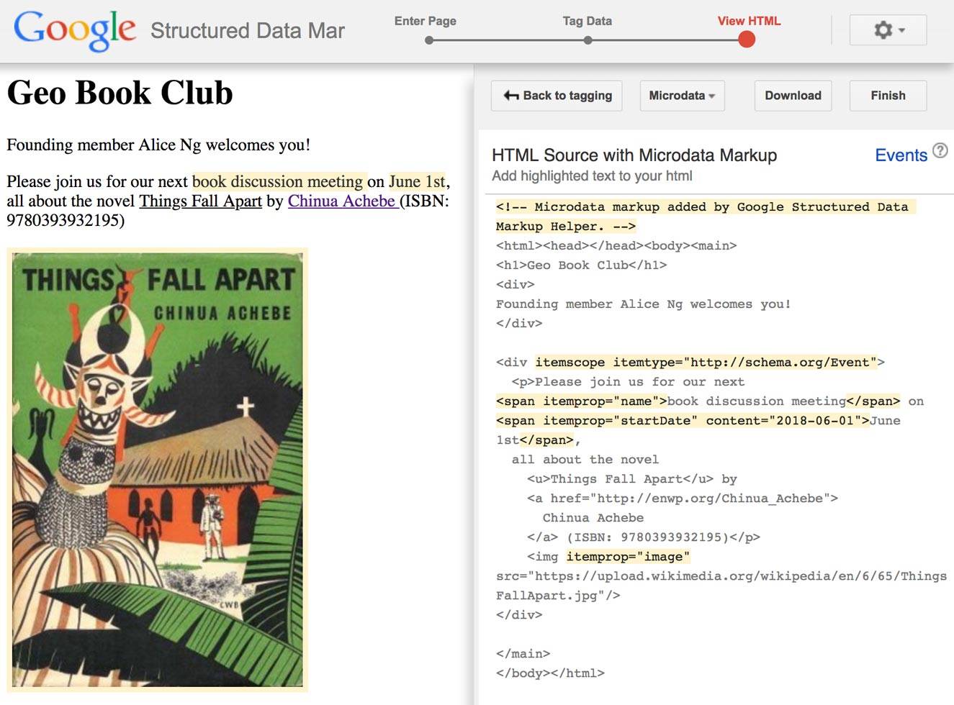Click the Google logo
The width and height of the screenshot is (954, 705).
[74, 30]
